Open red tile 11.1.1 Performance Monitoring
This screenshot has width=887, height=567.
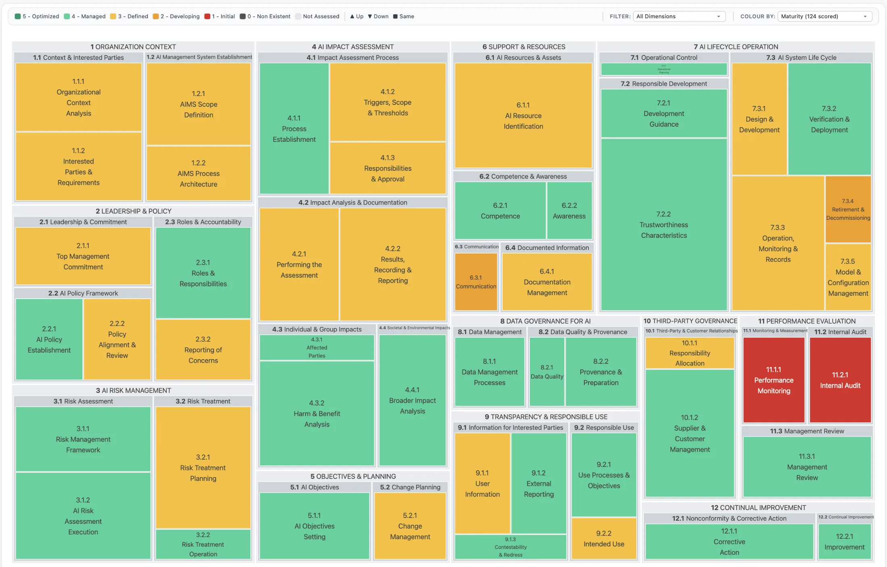774,380
